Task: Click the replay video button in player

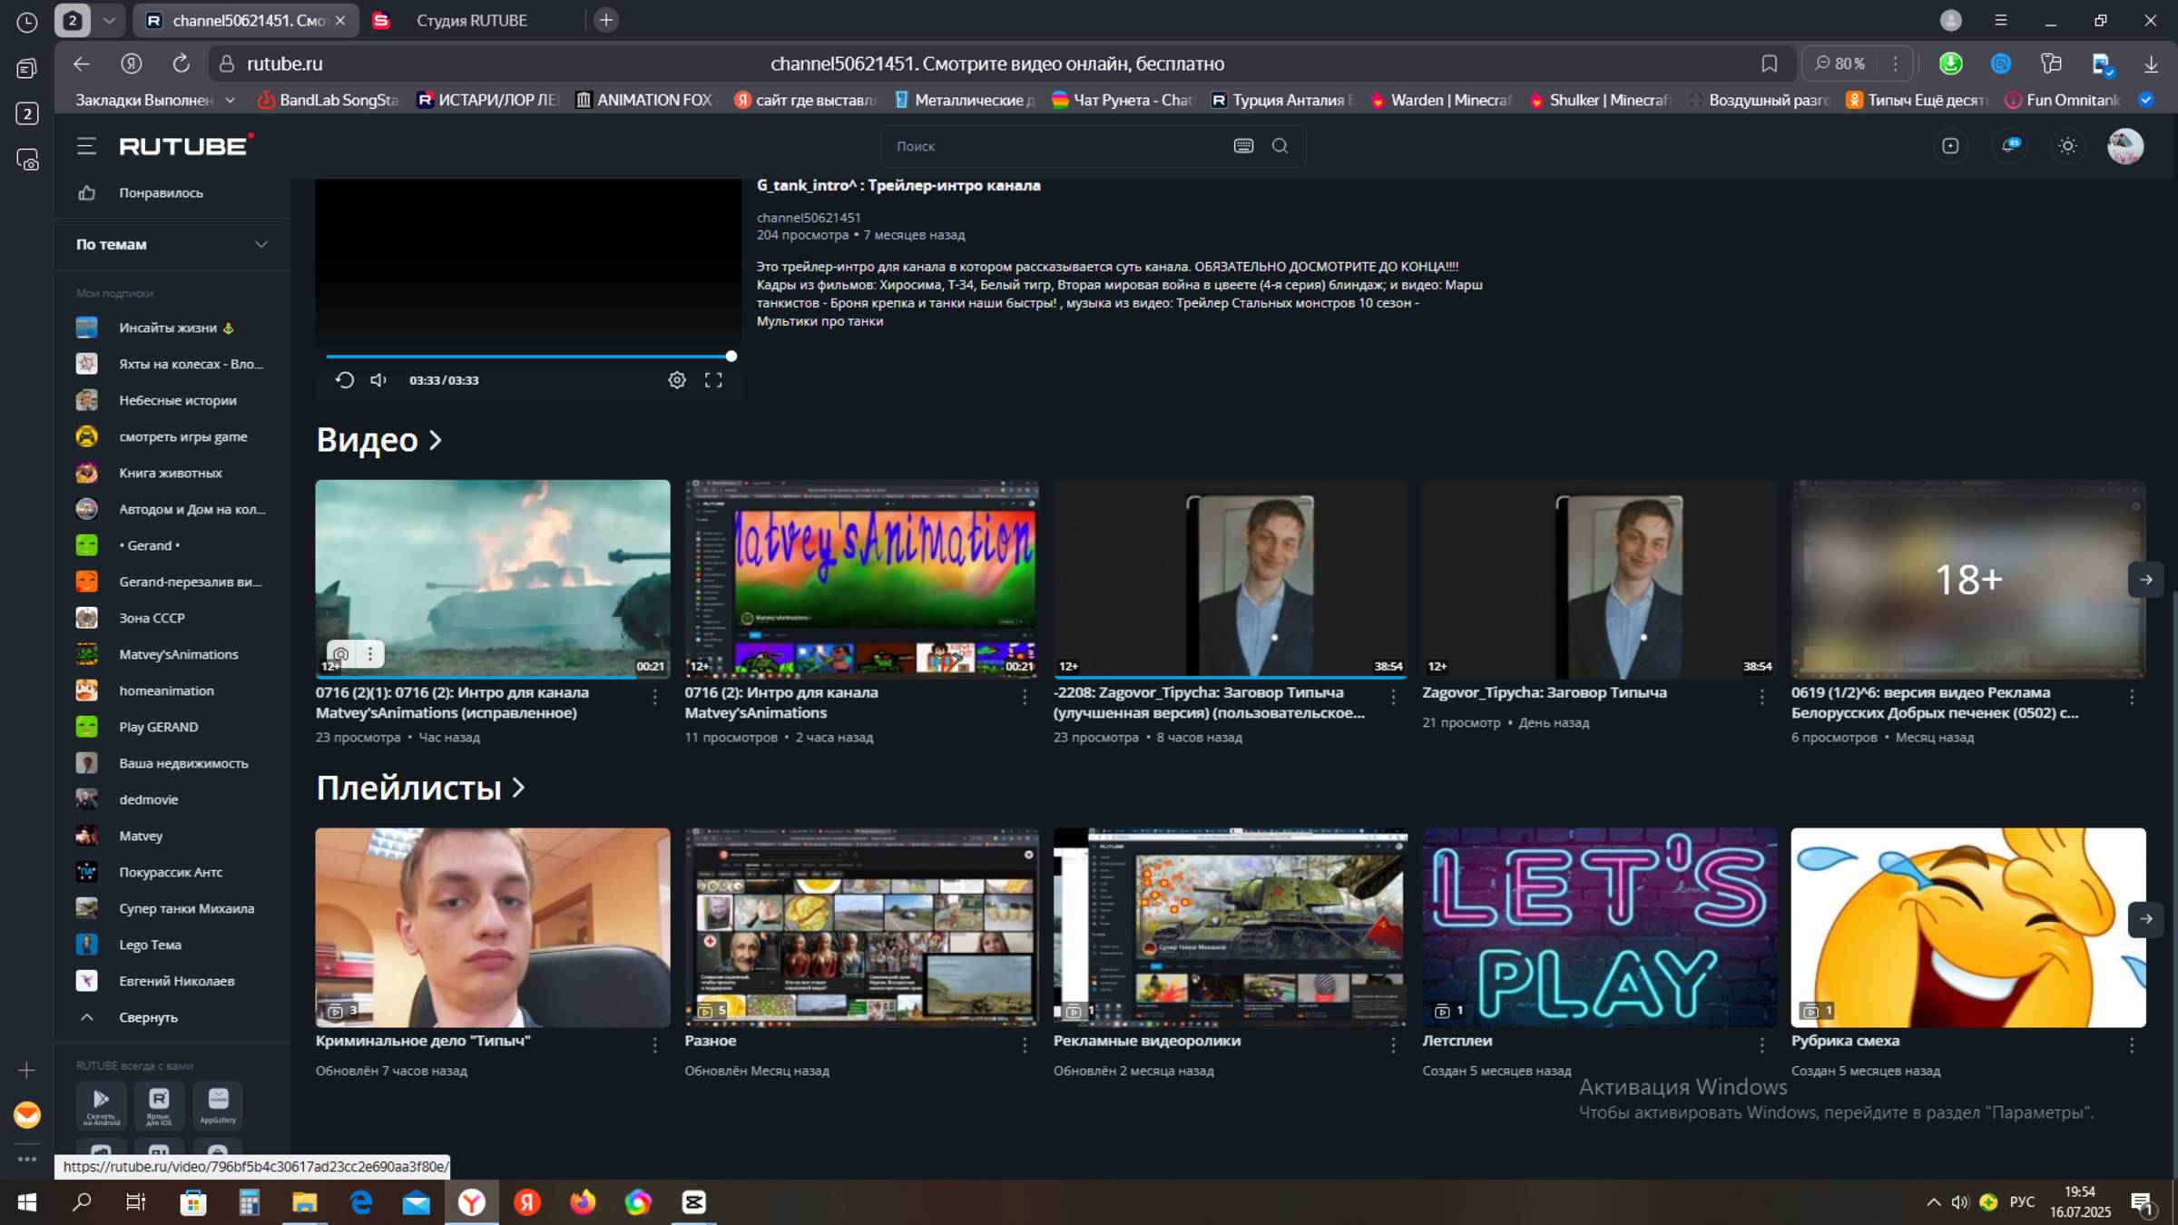Action: (x=344, y=380)
